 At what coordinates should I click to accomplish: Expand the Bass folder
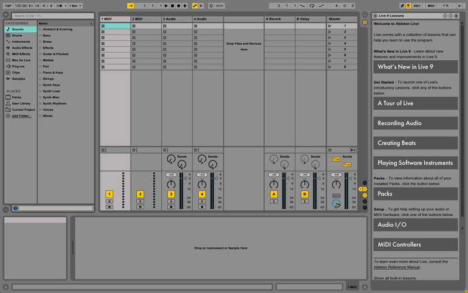40,36
